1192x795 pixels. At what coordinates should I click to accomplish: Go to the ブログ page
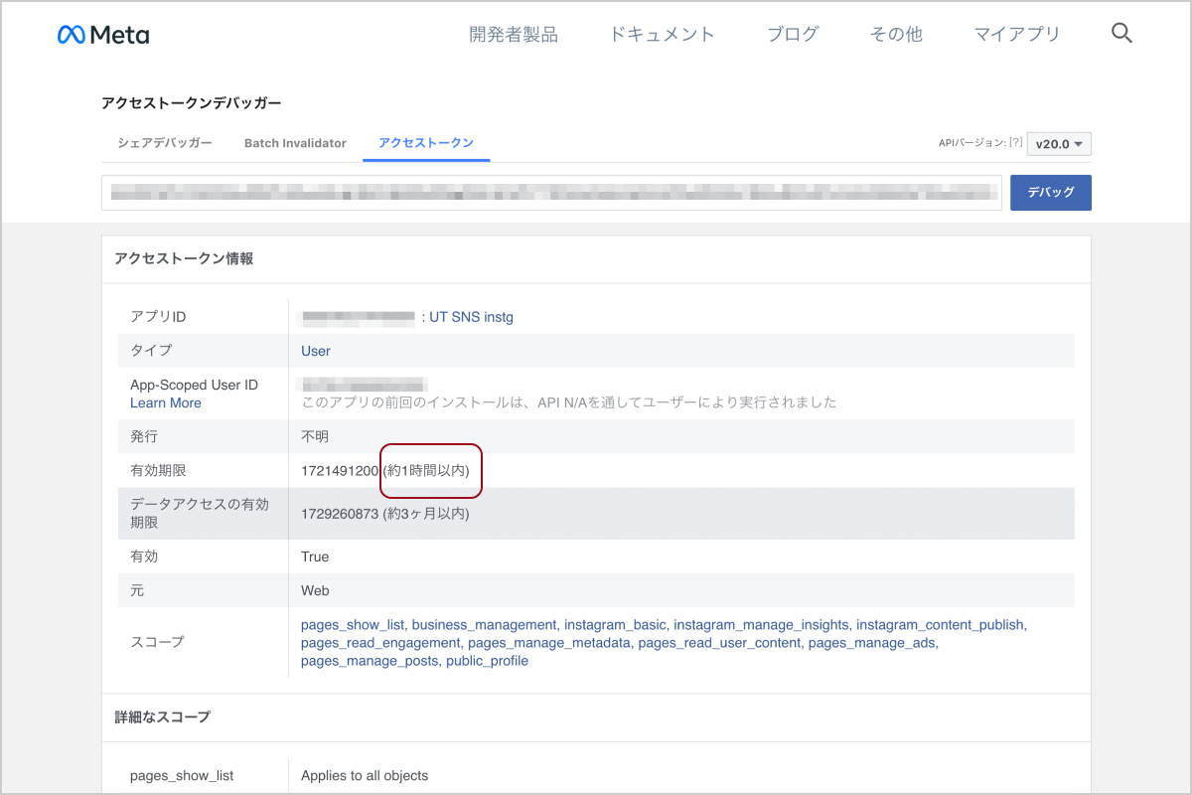[x=793, y=35]
